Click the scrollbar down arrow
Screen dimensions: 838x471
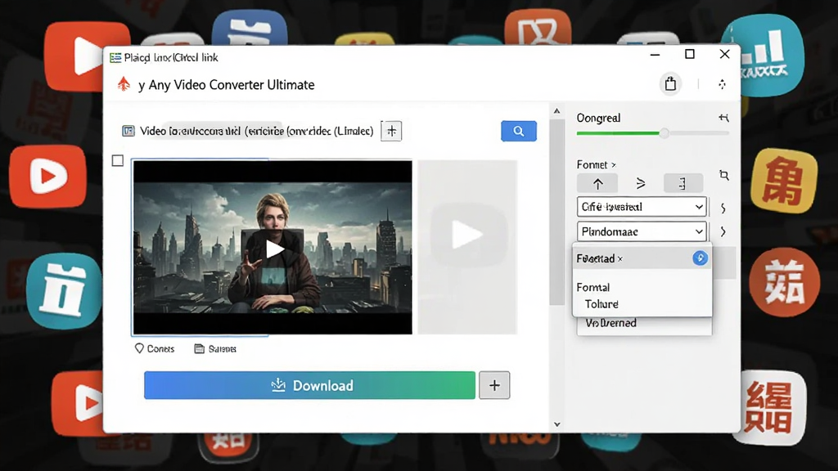(556, 424)
